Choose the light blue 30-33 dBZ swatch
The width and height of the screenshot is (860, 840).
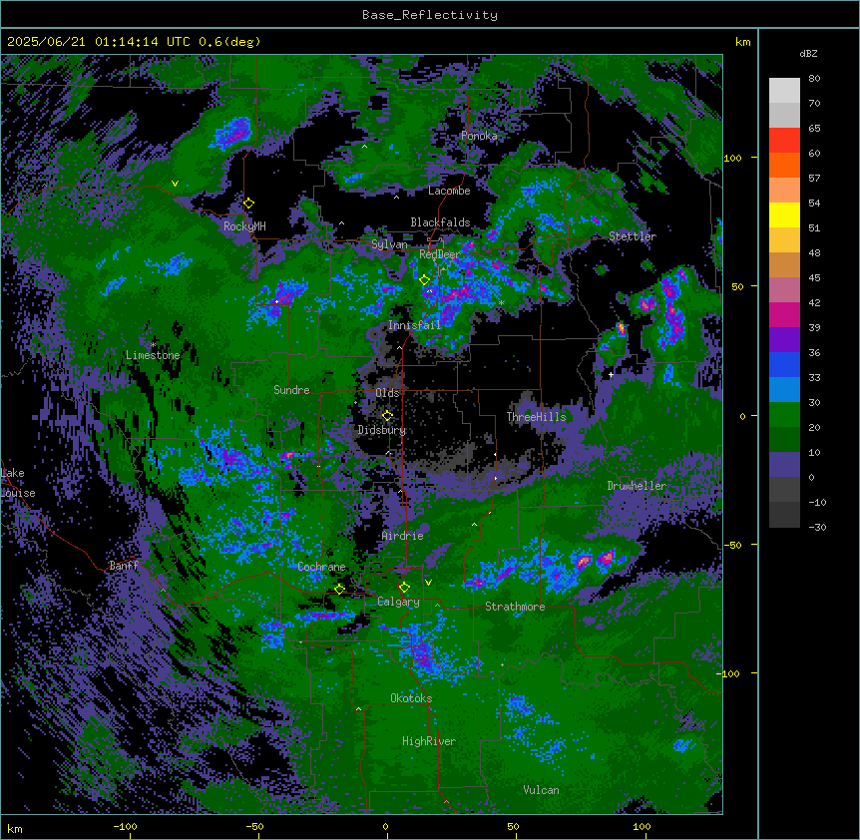point(784,390)
